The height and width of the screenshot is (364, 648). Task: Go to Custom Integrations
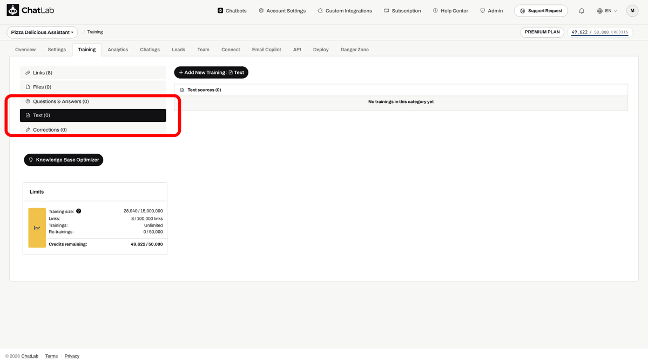pyautogui.click(x=345, y=11)
